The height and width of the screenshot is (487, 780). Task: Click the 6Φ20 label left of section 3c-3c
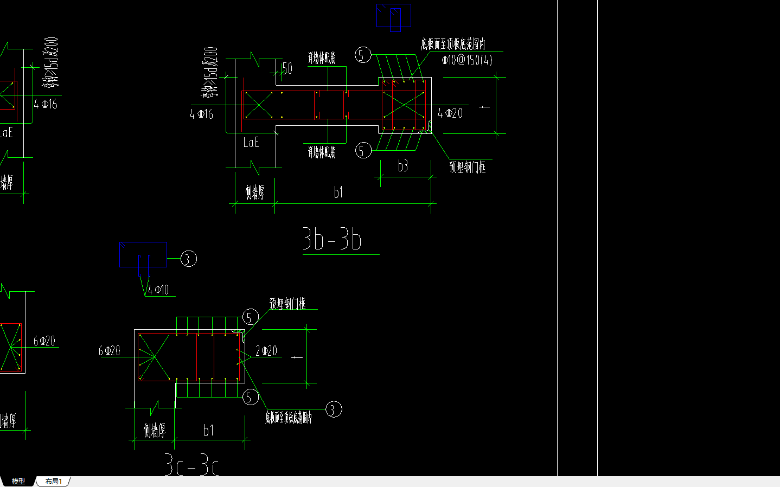(x=110, y=351)
